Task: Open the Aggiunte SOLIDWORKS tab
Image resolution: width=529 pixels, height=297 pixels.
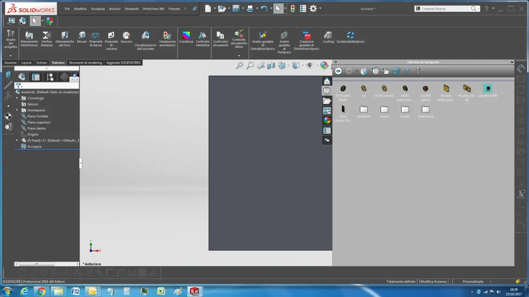Action: pyautogui.click(x=124, y=63)
